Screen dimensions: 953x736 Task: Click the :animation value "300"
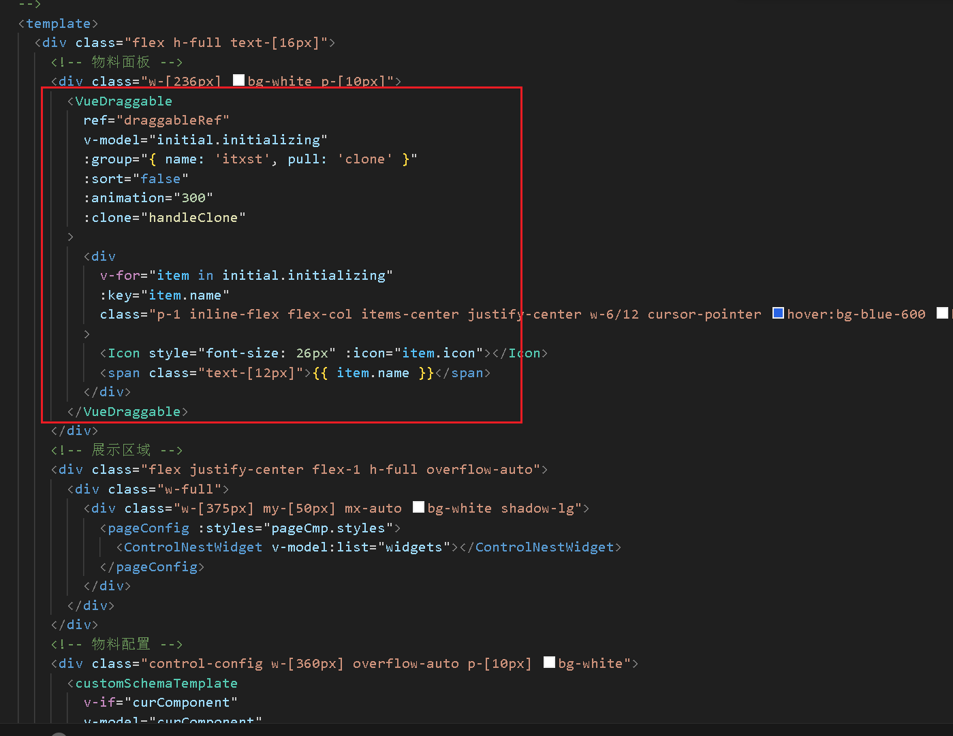click(193, 198)
